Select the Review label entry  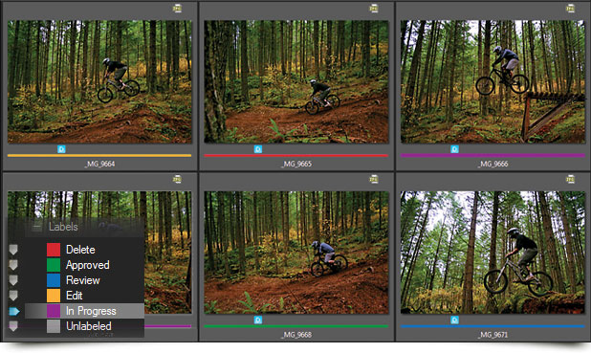84,280
